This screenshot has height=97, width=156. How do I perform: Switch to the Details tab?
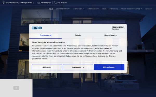click(x=78, y=35)
